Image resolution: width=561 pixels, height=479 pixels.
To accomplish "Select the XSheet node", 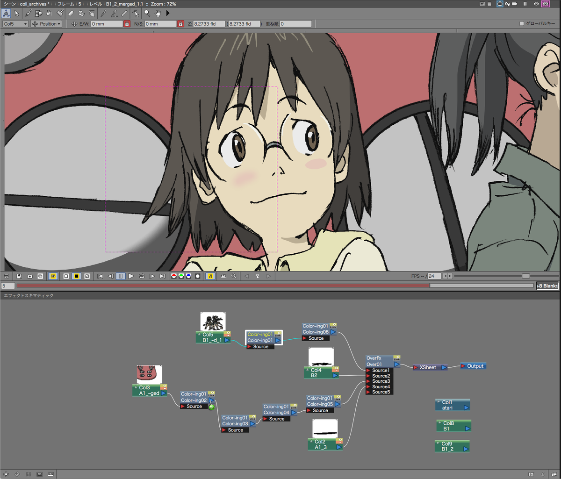I will pyautogui.click(x=430, y=367).
